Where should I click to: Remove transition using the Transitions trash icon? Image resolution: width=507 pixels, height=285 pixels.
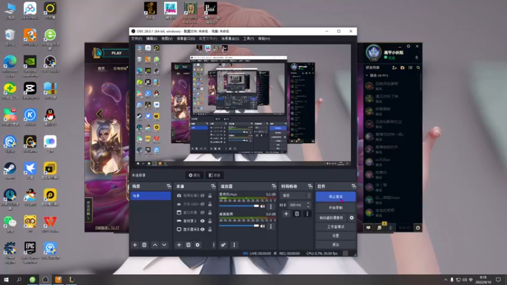click(x=297, y=213)
